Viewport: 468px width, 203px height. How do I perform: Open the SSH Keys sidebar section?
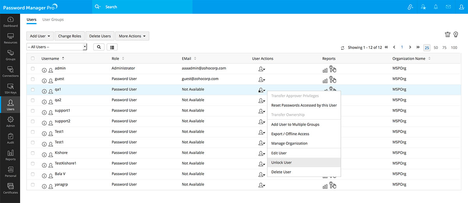10,88
